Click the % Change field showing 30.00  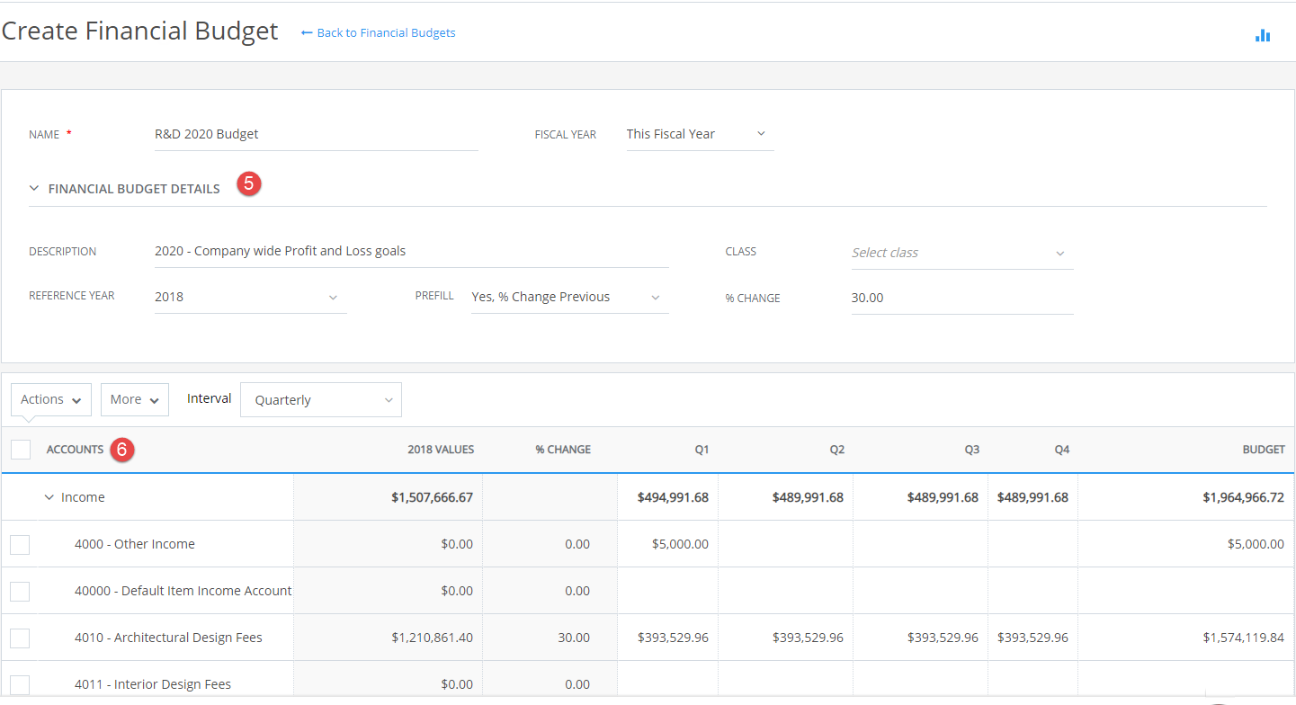coord(961,298)
